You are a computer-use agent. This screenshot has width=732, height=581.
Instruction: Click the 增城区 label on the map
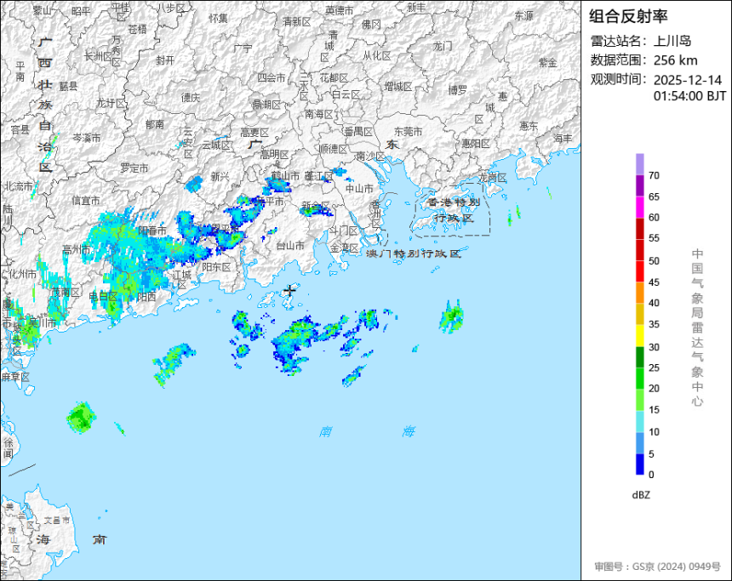(398, 86)
